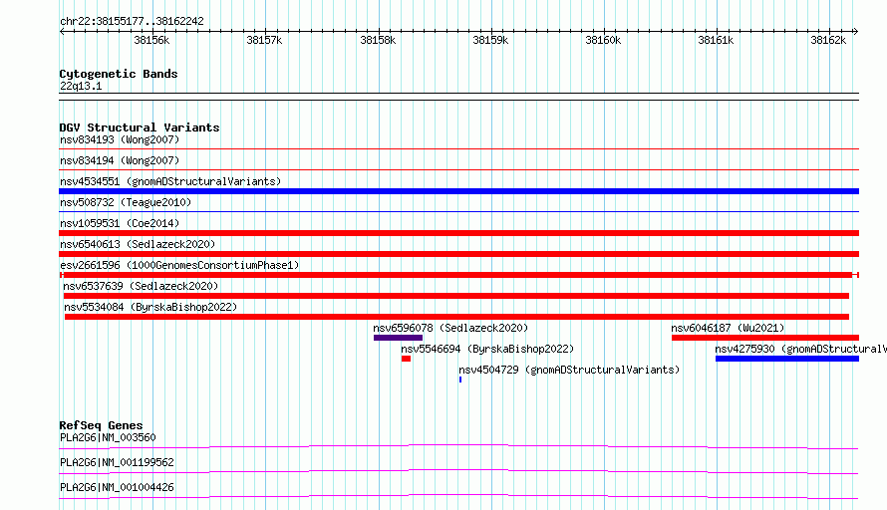887x510 pixels.
Task: Click the 22q13.1 band label
Action: click(x=81, y=86)
